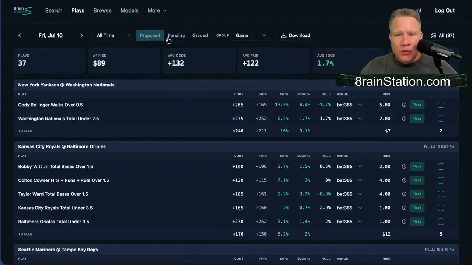This screenshot has width=472, height=265.
Task: Expand venue dropdown for Bobby Witt Jr. row
Action: [x=360, y=166]
